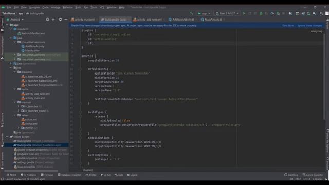
Task: Run the app with green play button
Action: (x=244, y=13)
